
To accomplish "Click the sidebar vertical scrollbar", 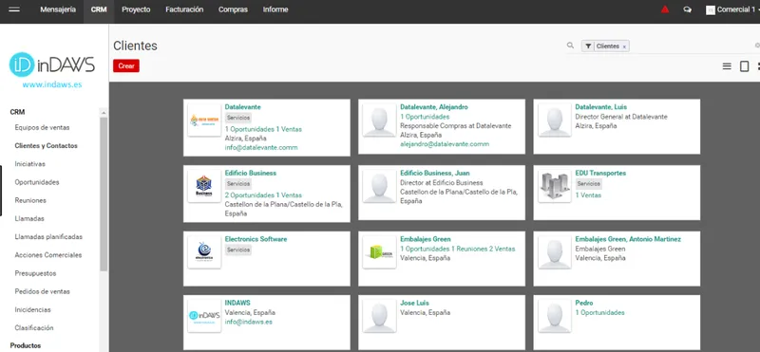I will [x=104, y=194].
